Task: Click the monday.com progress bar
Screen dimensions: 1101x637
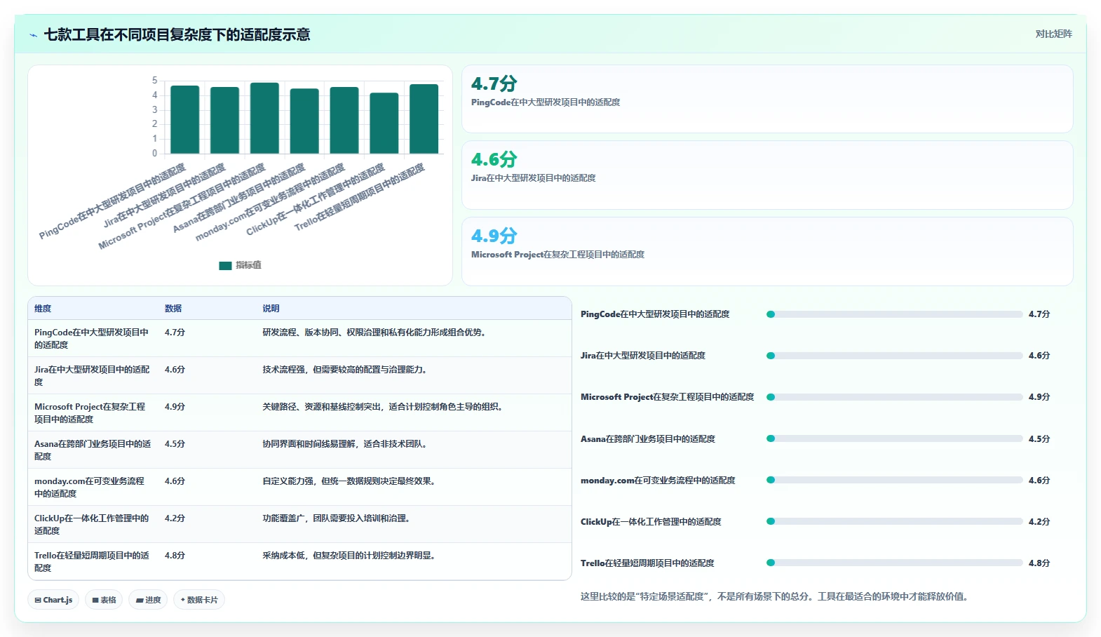Action: [894, 480]
